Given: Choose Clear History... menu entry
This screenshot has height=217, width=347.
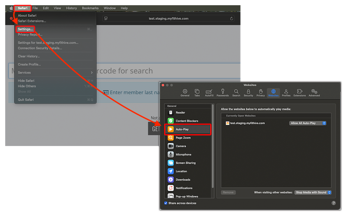Looking at the screenshot, I should point(29,56).
